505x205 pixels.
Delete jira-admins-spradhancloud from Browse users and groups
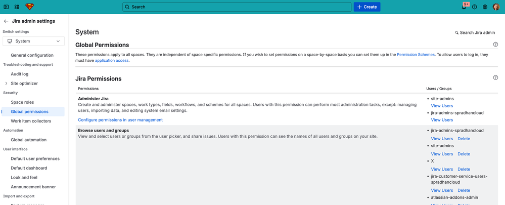(x=464, y=139)
